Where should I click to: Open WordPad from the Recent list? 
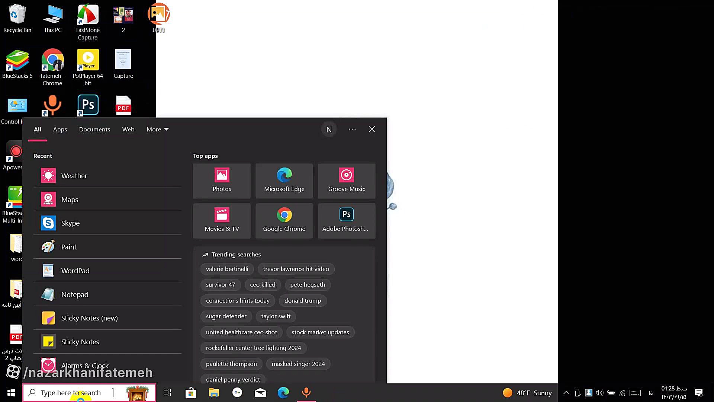click(x=107, y=271)
